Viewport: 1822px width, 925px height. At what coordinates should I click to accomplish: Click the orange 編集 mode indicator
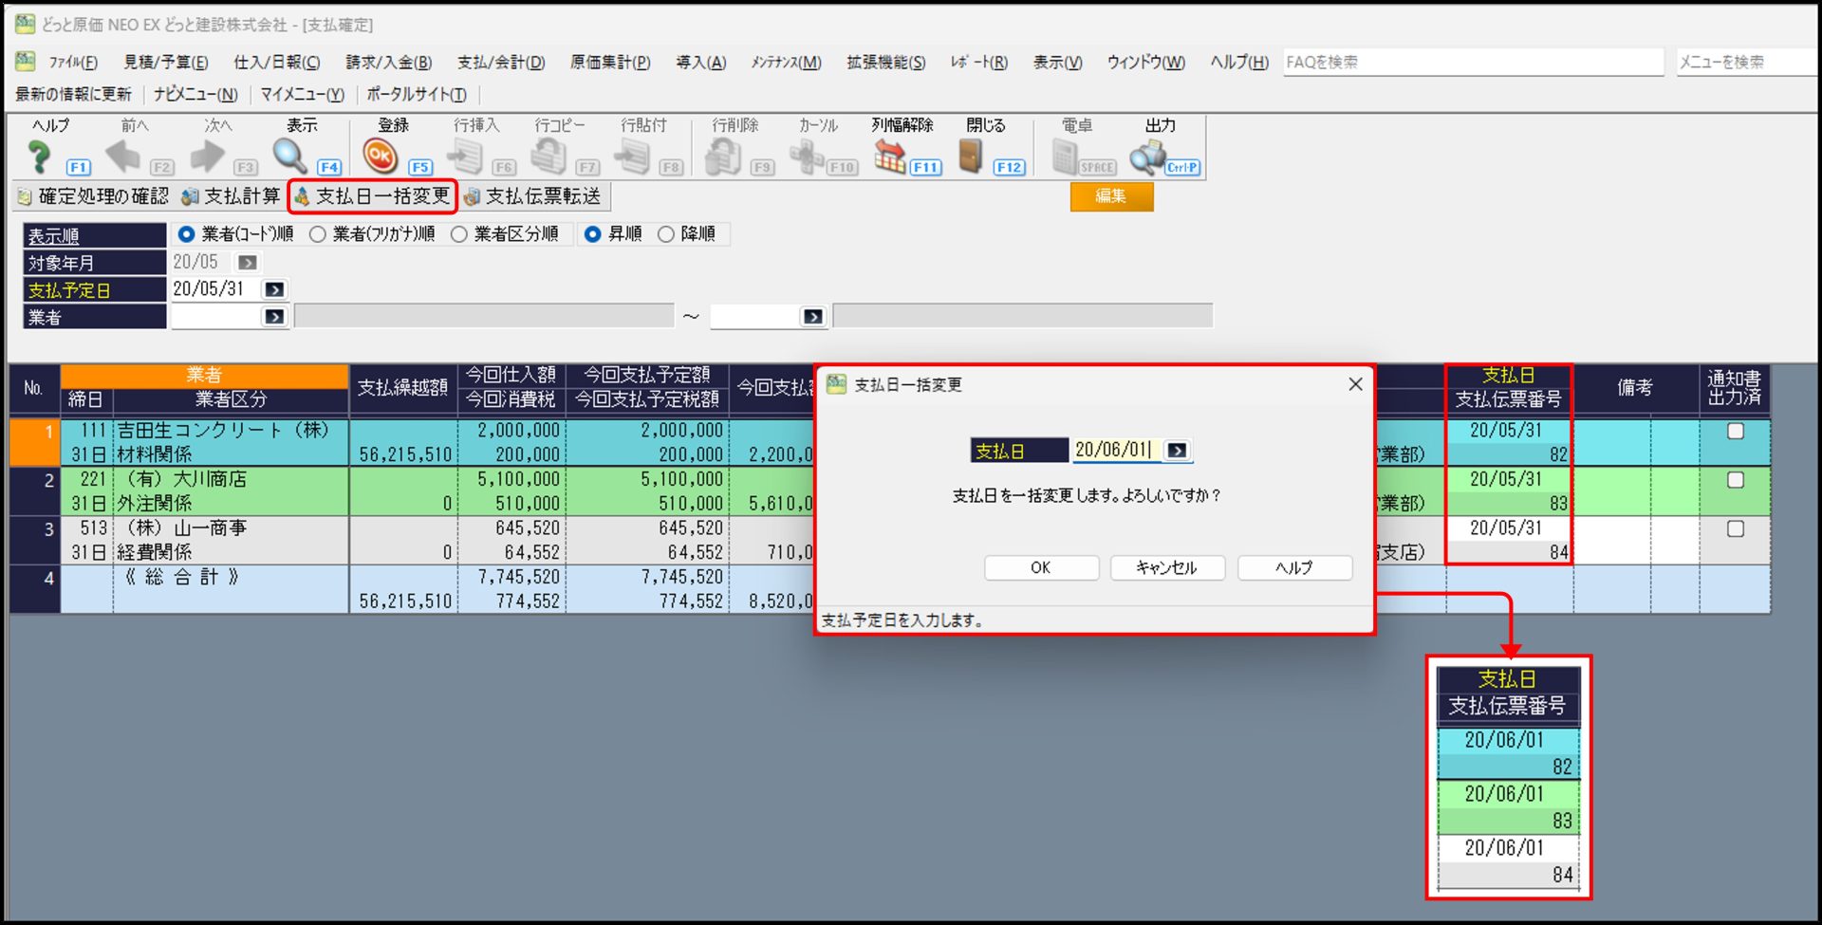(1111, 196)
